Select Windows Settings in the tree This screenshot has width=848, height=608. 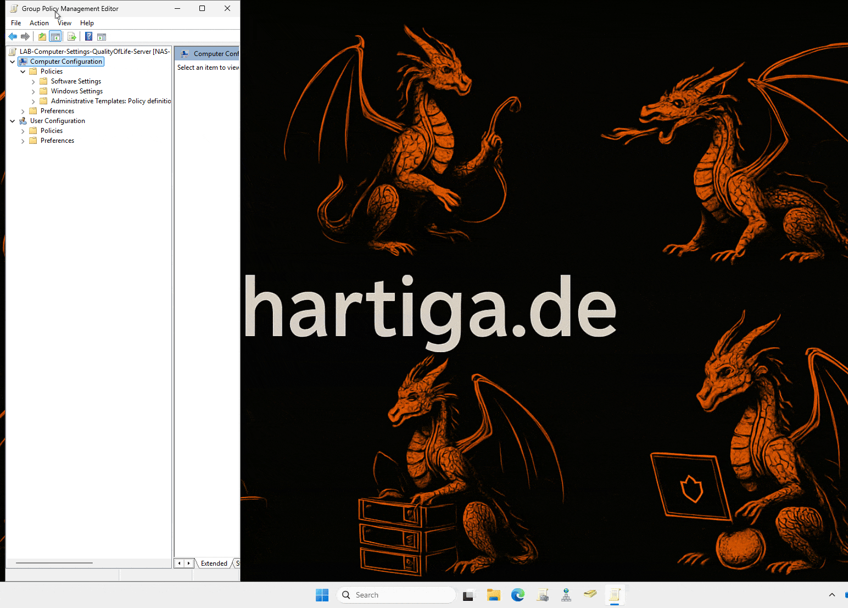point(76,91)
